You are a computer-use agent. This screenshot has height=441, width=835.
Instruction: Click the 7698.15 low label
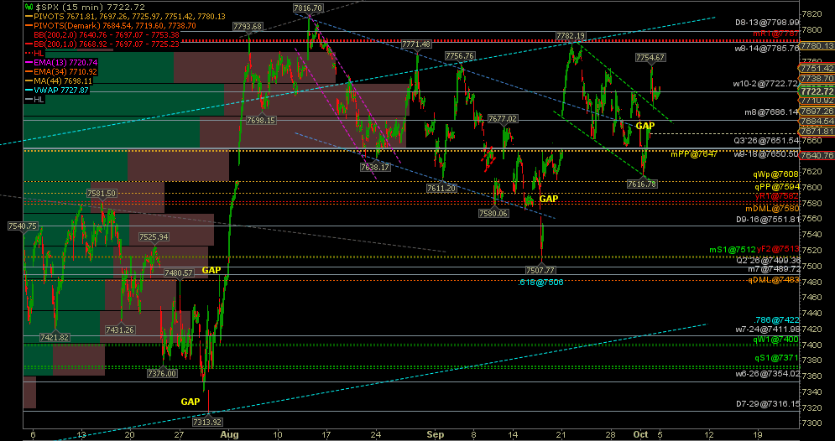(x=261, y=121)
